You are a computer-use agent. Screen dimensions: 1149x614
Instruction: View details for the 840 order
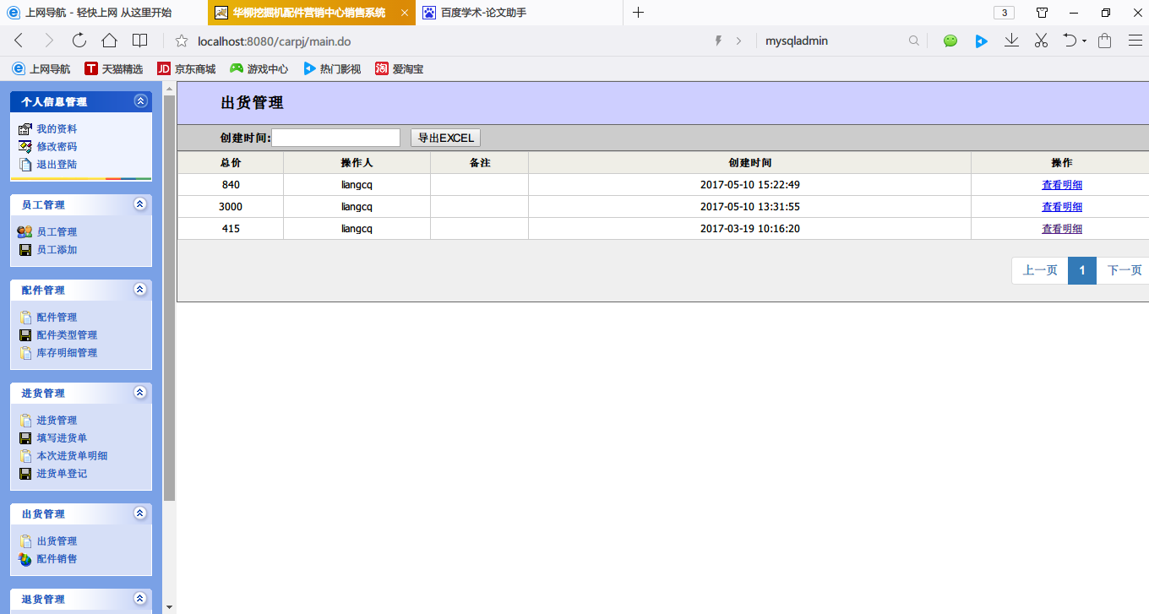point(1062,185)
